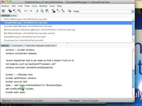Click status bar 'Package: Tools-Changes'
The height and width of the screenshot is (106, 142).
coord(84,101)
